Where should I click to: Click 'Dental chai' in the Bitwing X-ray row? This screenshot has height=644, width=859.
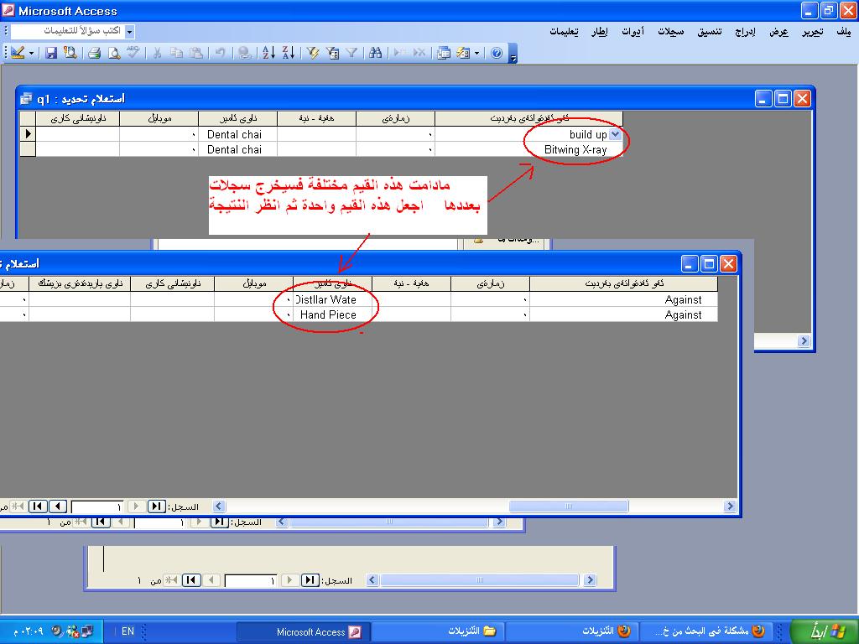pos(237,149)
